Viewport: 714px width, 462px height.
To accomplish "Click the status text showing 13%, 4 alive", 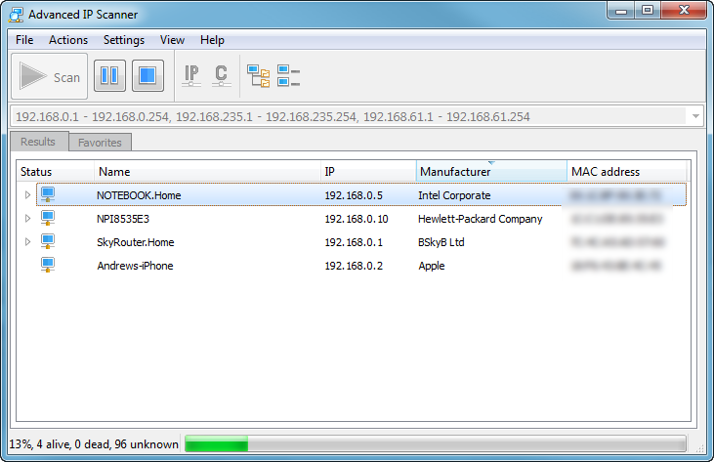I will click(x=94, y=444).
